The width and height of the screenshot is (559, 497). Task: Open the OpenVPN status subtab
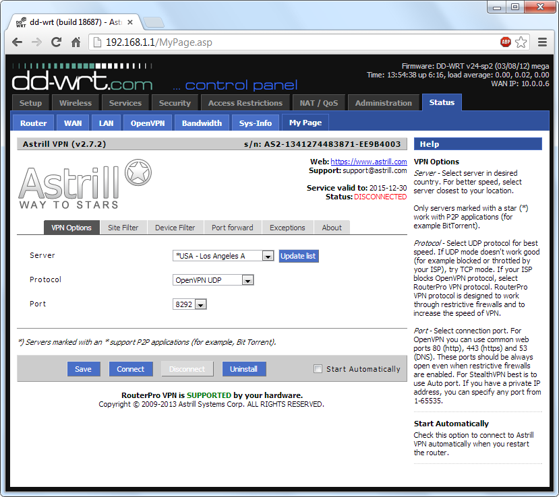click(x=148, y=123)
